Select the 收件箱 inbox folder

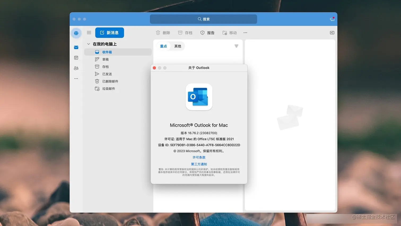point(118,52)
